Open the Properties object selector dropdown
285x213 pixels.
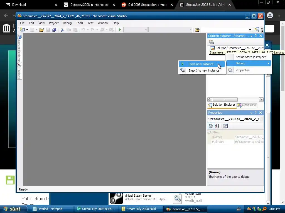click(x=261, y=119)
